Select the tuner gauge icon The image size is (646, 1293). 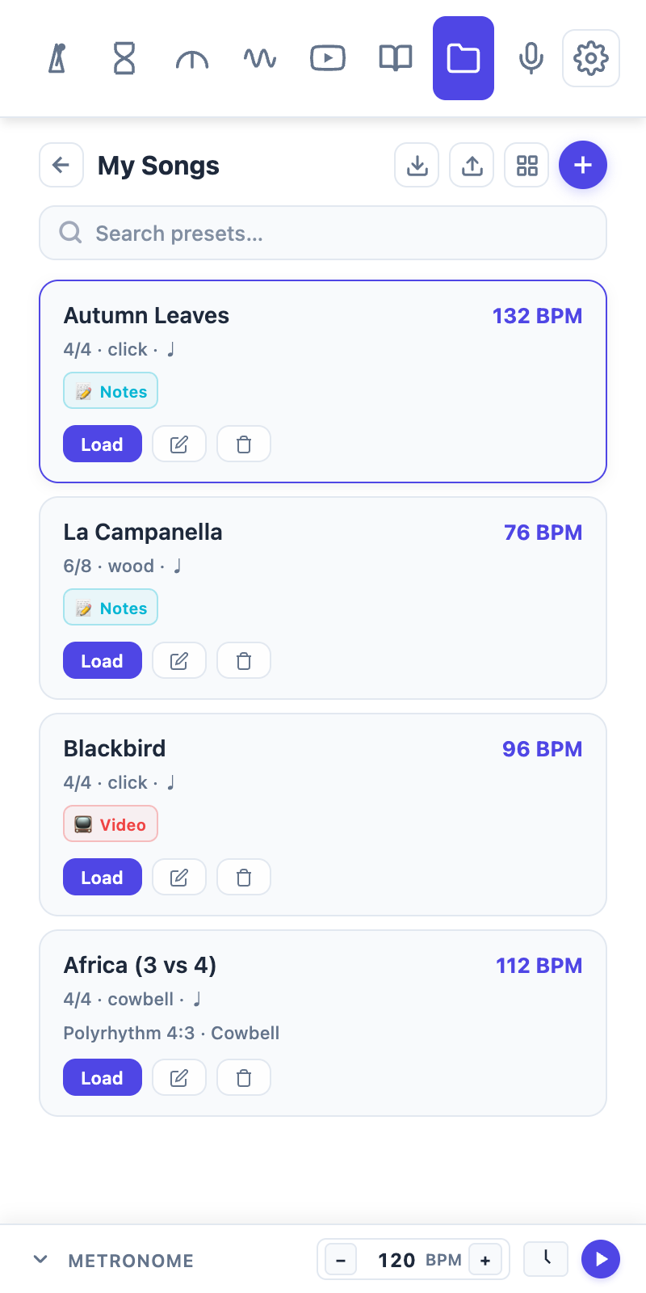pyautogui.click(x=192, y=58)
